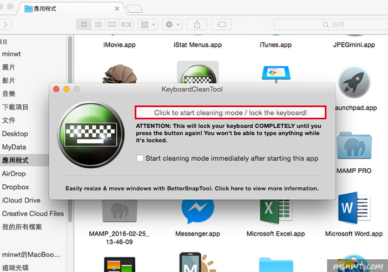Select the Microsoft Excel app icon
The width and height of the screenshot is (388, 272).
point(275,210)
